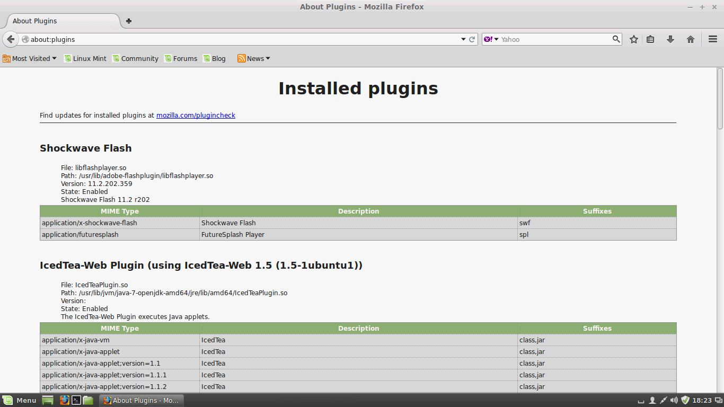Click the show desktop panel icon
The image size is (724, 407).
(48, 400)
